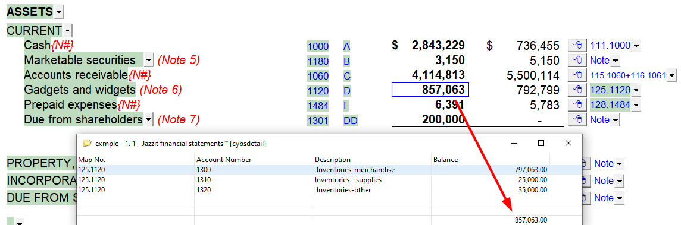The image size is (681, 225).
Task: Maximize the cybsdetail window
Action: (541, 143)
